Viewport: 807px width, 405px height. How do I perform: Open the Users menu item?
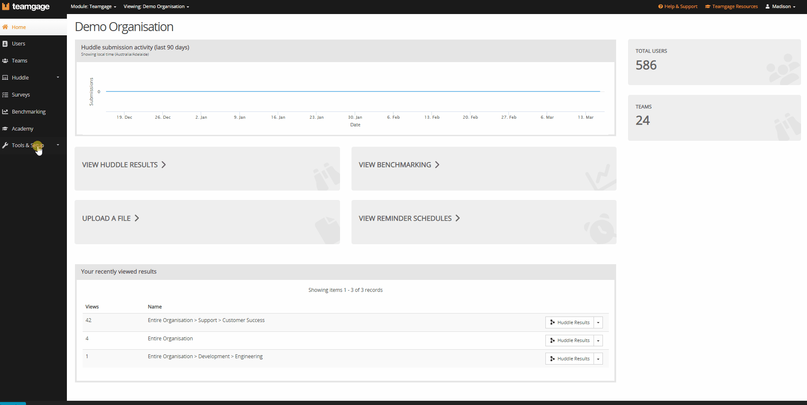coord(33,44)
